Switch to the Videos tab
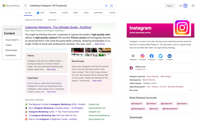This screenshot has height=121, width=202. [65, 13]
